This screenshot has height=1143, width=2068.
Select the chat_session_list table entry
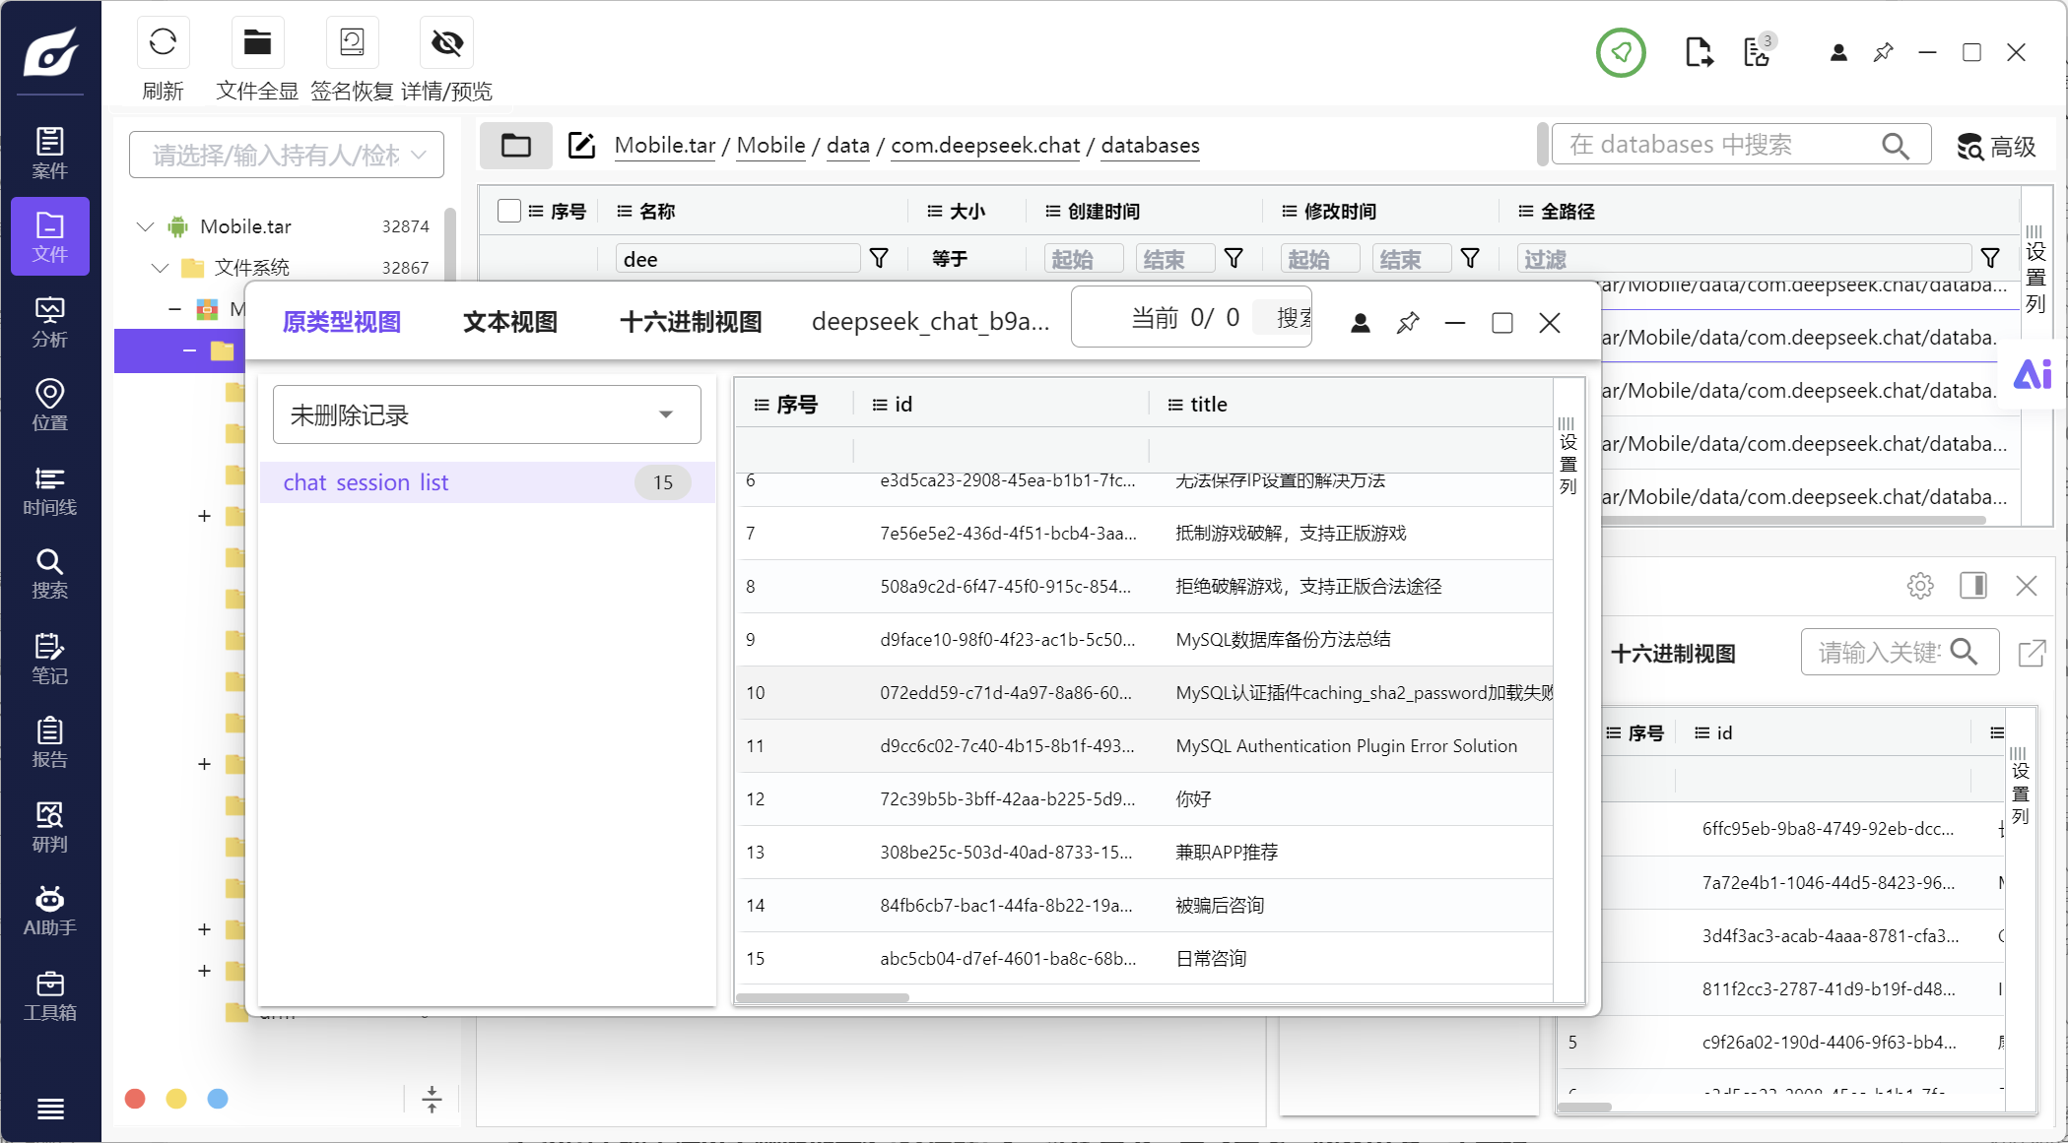tap(487, 482)
